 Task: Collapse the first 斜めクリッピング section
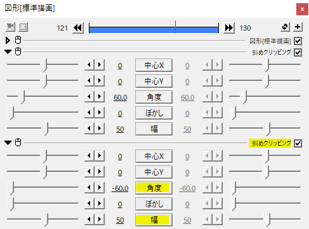[x=8, y=52]
